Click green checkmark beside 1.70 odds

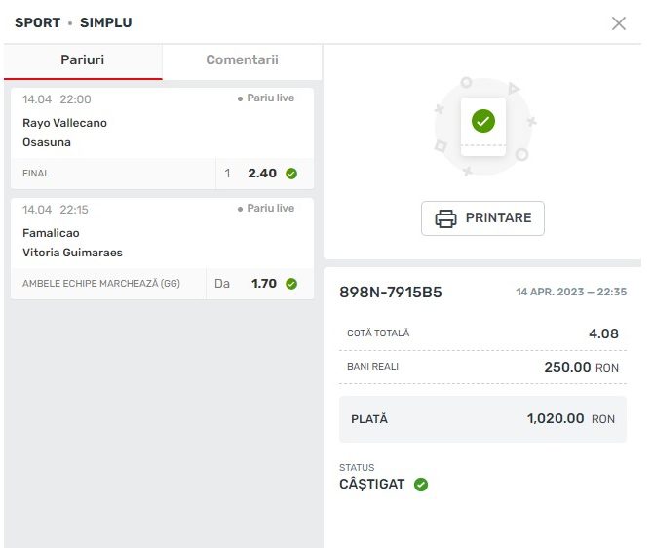point(291,285)
